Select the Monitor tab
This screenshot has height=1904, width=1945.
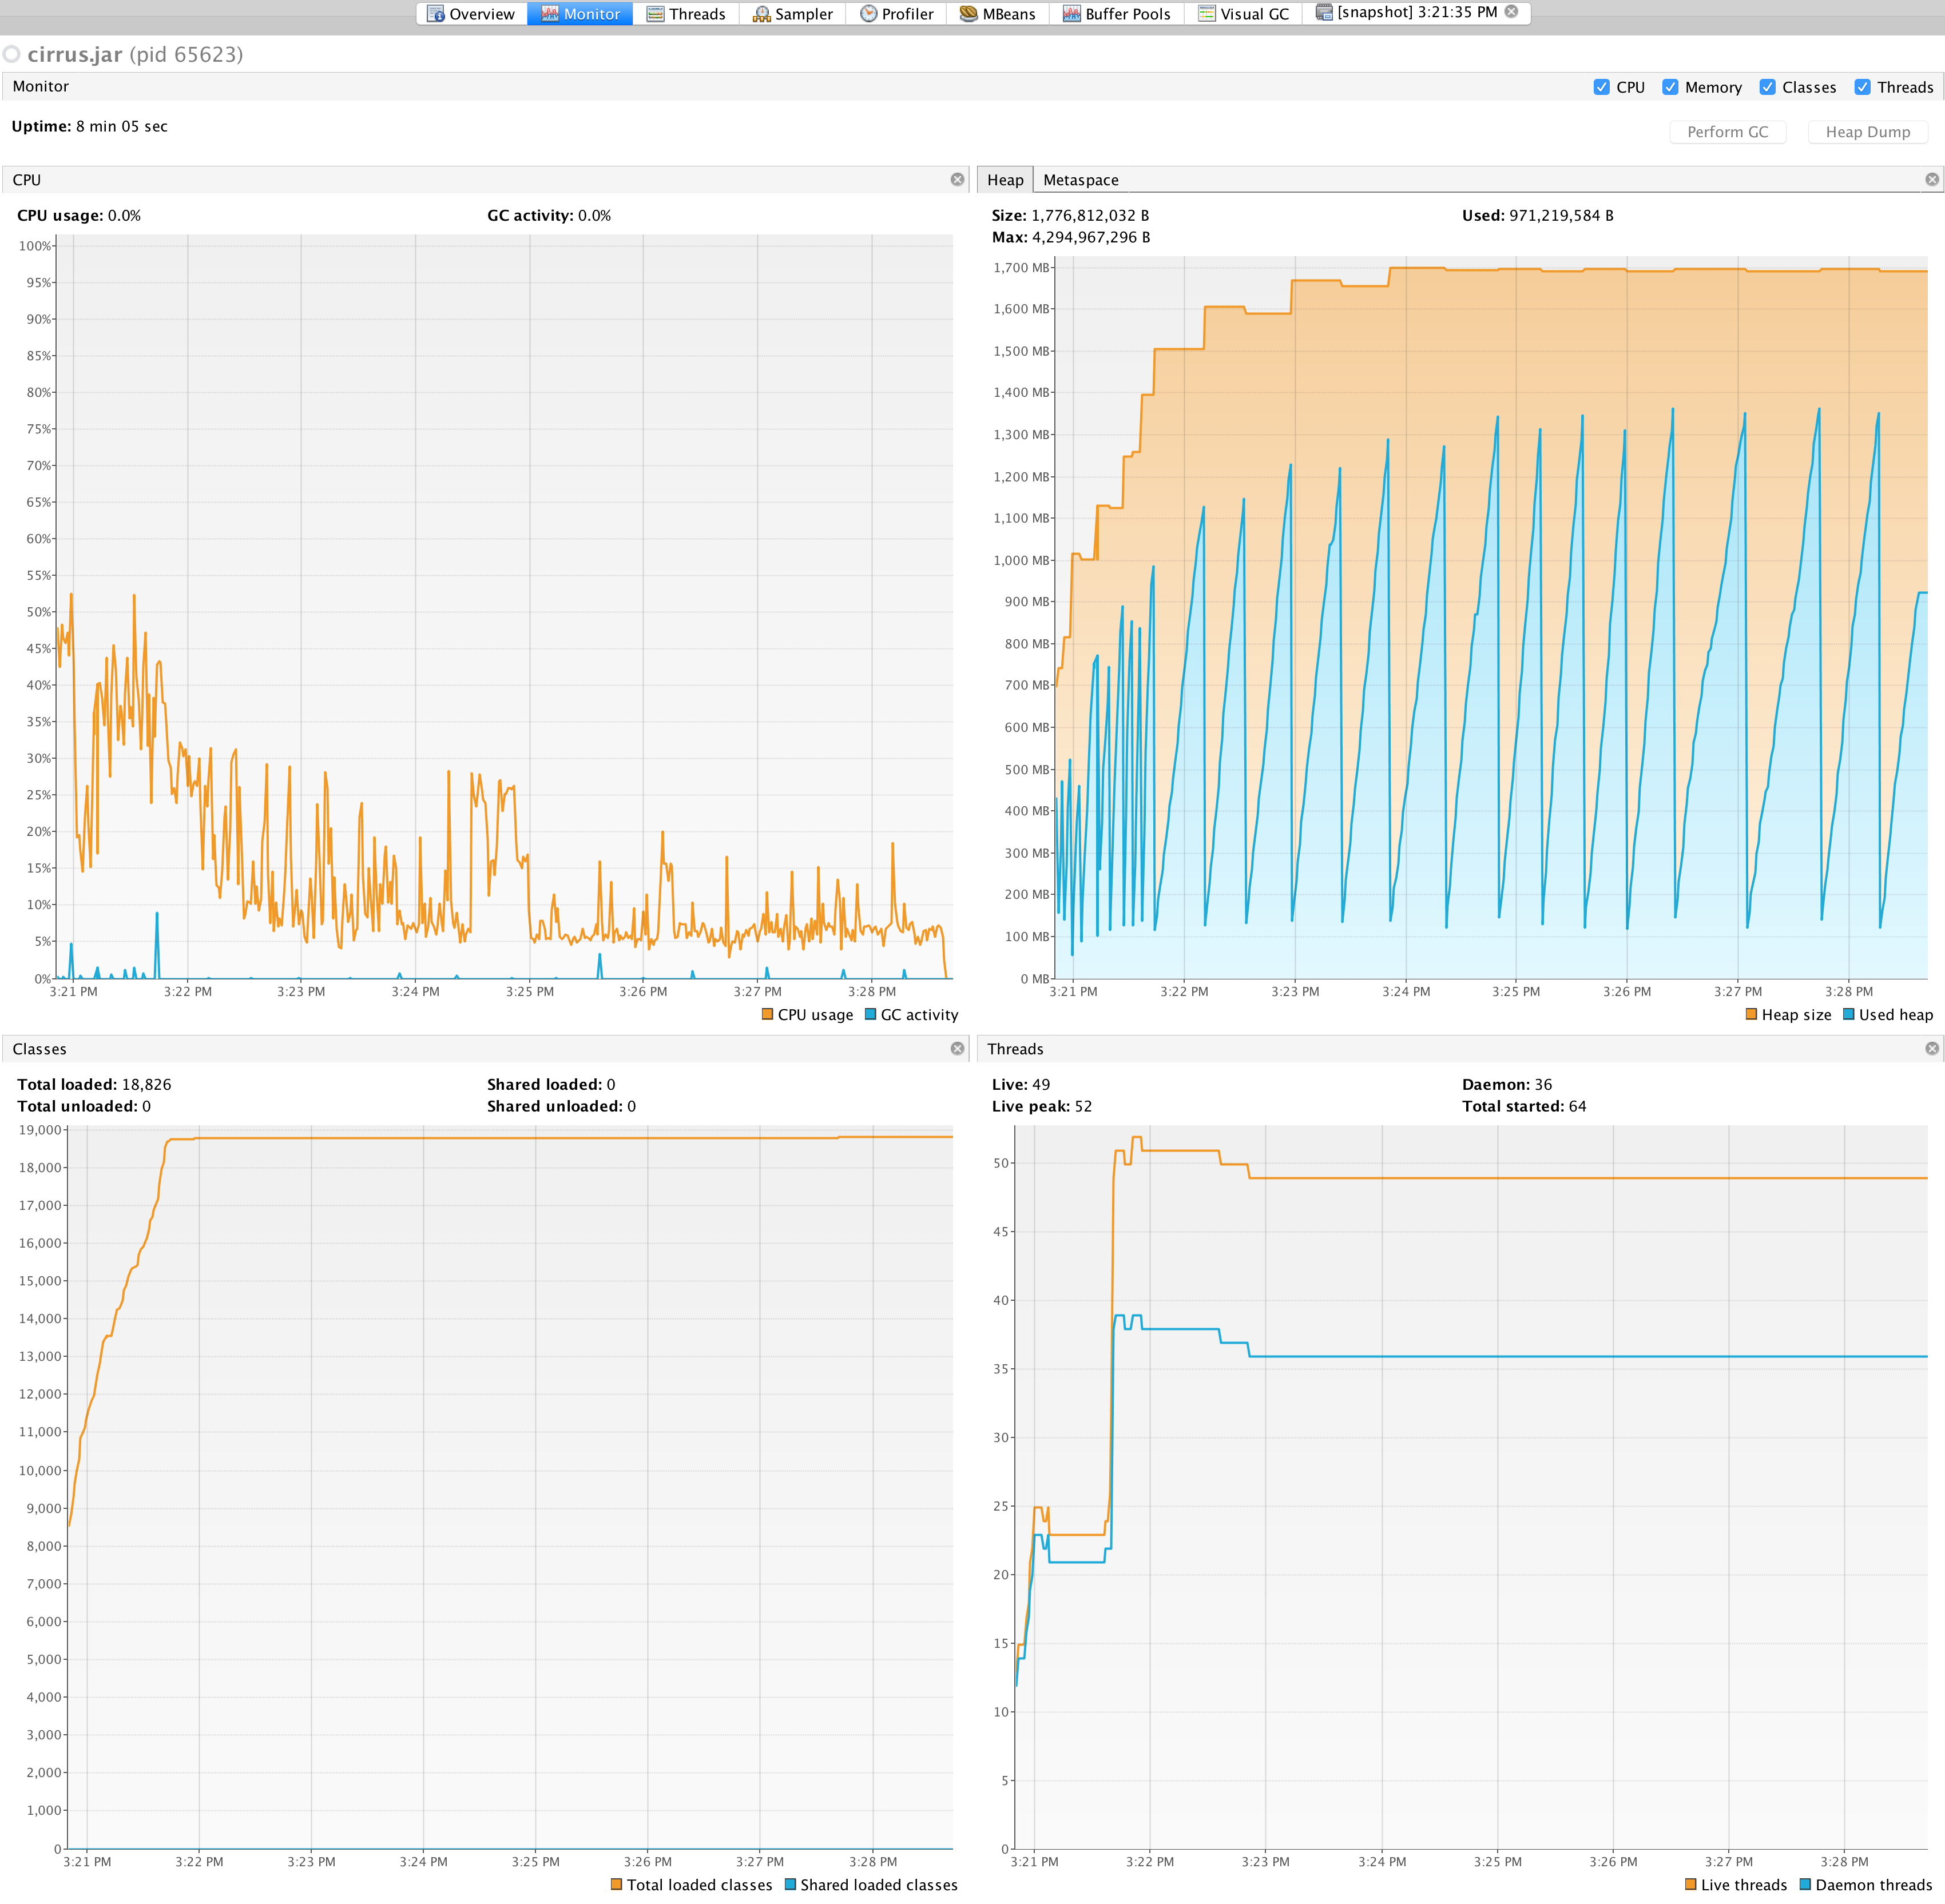pos(580,14)
